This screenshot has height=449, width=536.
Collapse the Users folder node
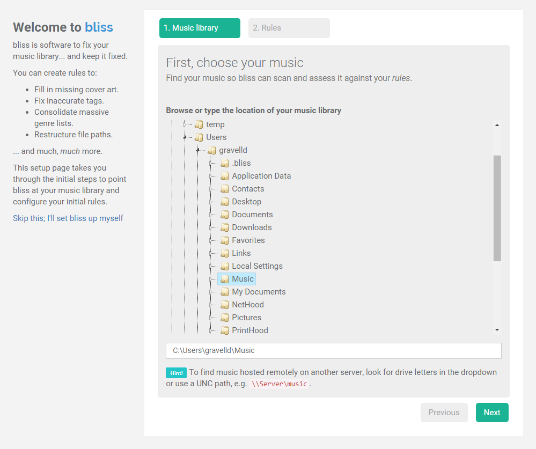[185, 137]
